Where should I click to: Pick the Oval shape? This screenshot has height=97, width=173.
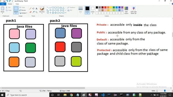[x=53, y=8]
